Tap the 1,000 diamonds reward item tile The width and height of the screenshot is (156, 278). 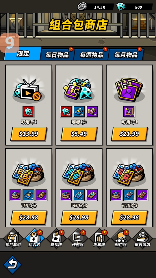click(28, 111)
